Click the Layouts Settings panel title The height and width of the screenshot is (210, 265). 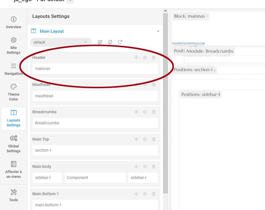coord(51,17)
